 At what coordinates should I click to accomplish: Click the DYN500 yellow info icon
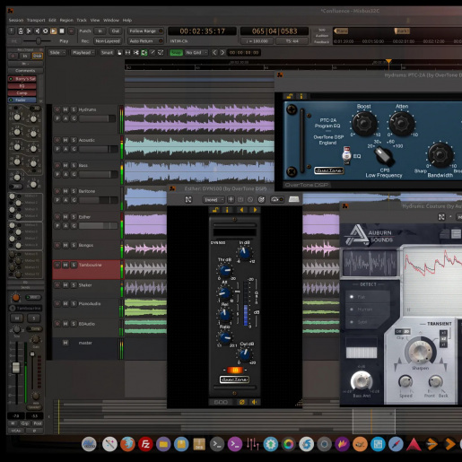227,210
